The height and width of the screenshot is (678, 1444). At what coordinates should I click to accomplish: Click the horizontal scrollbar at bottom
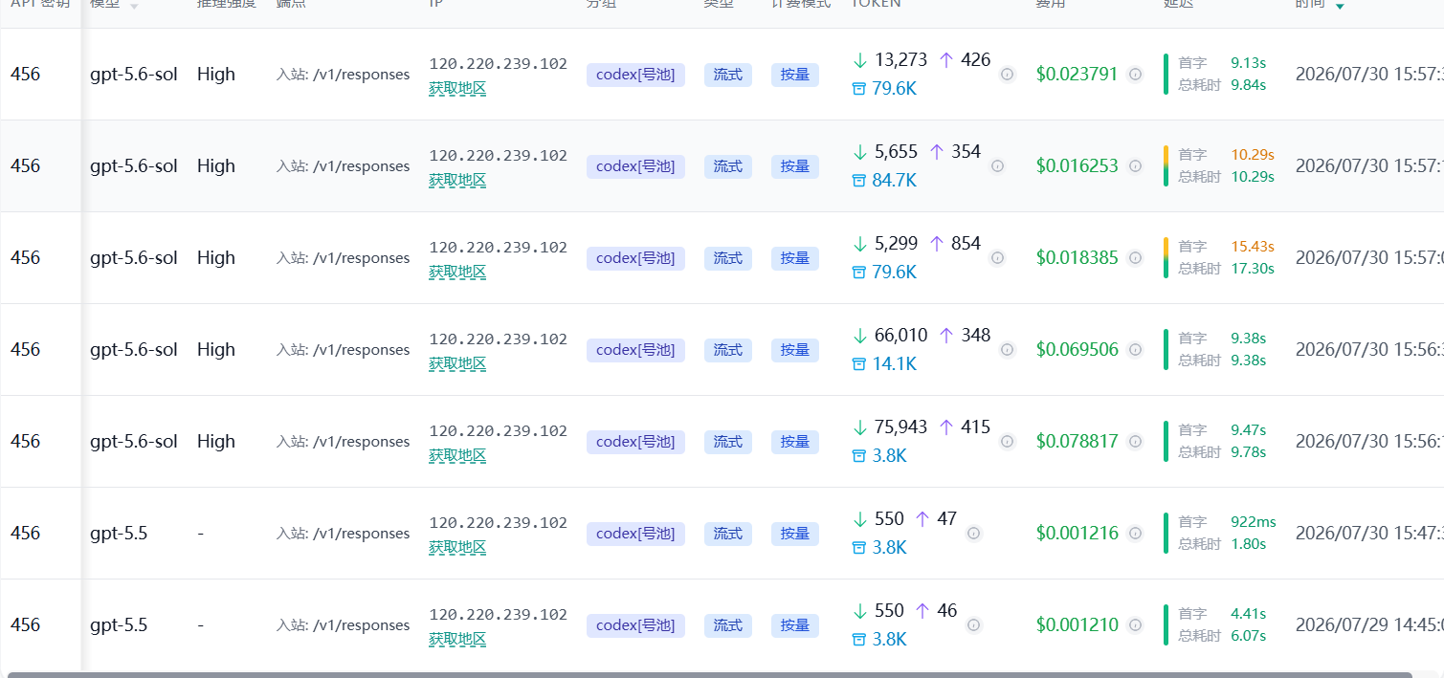(x=709, y=674)
